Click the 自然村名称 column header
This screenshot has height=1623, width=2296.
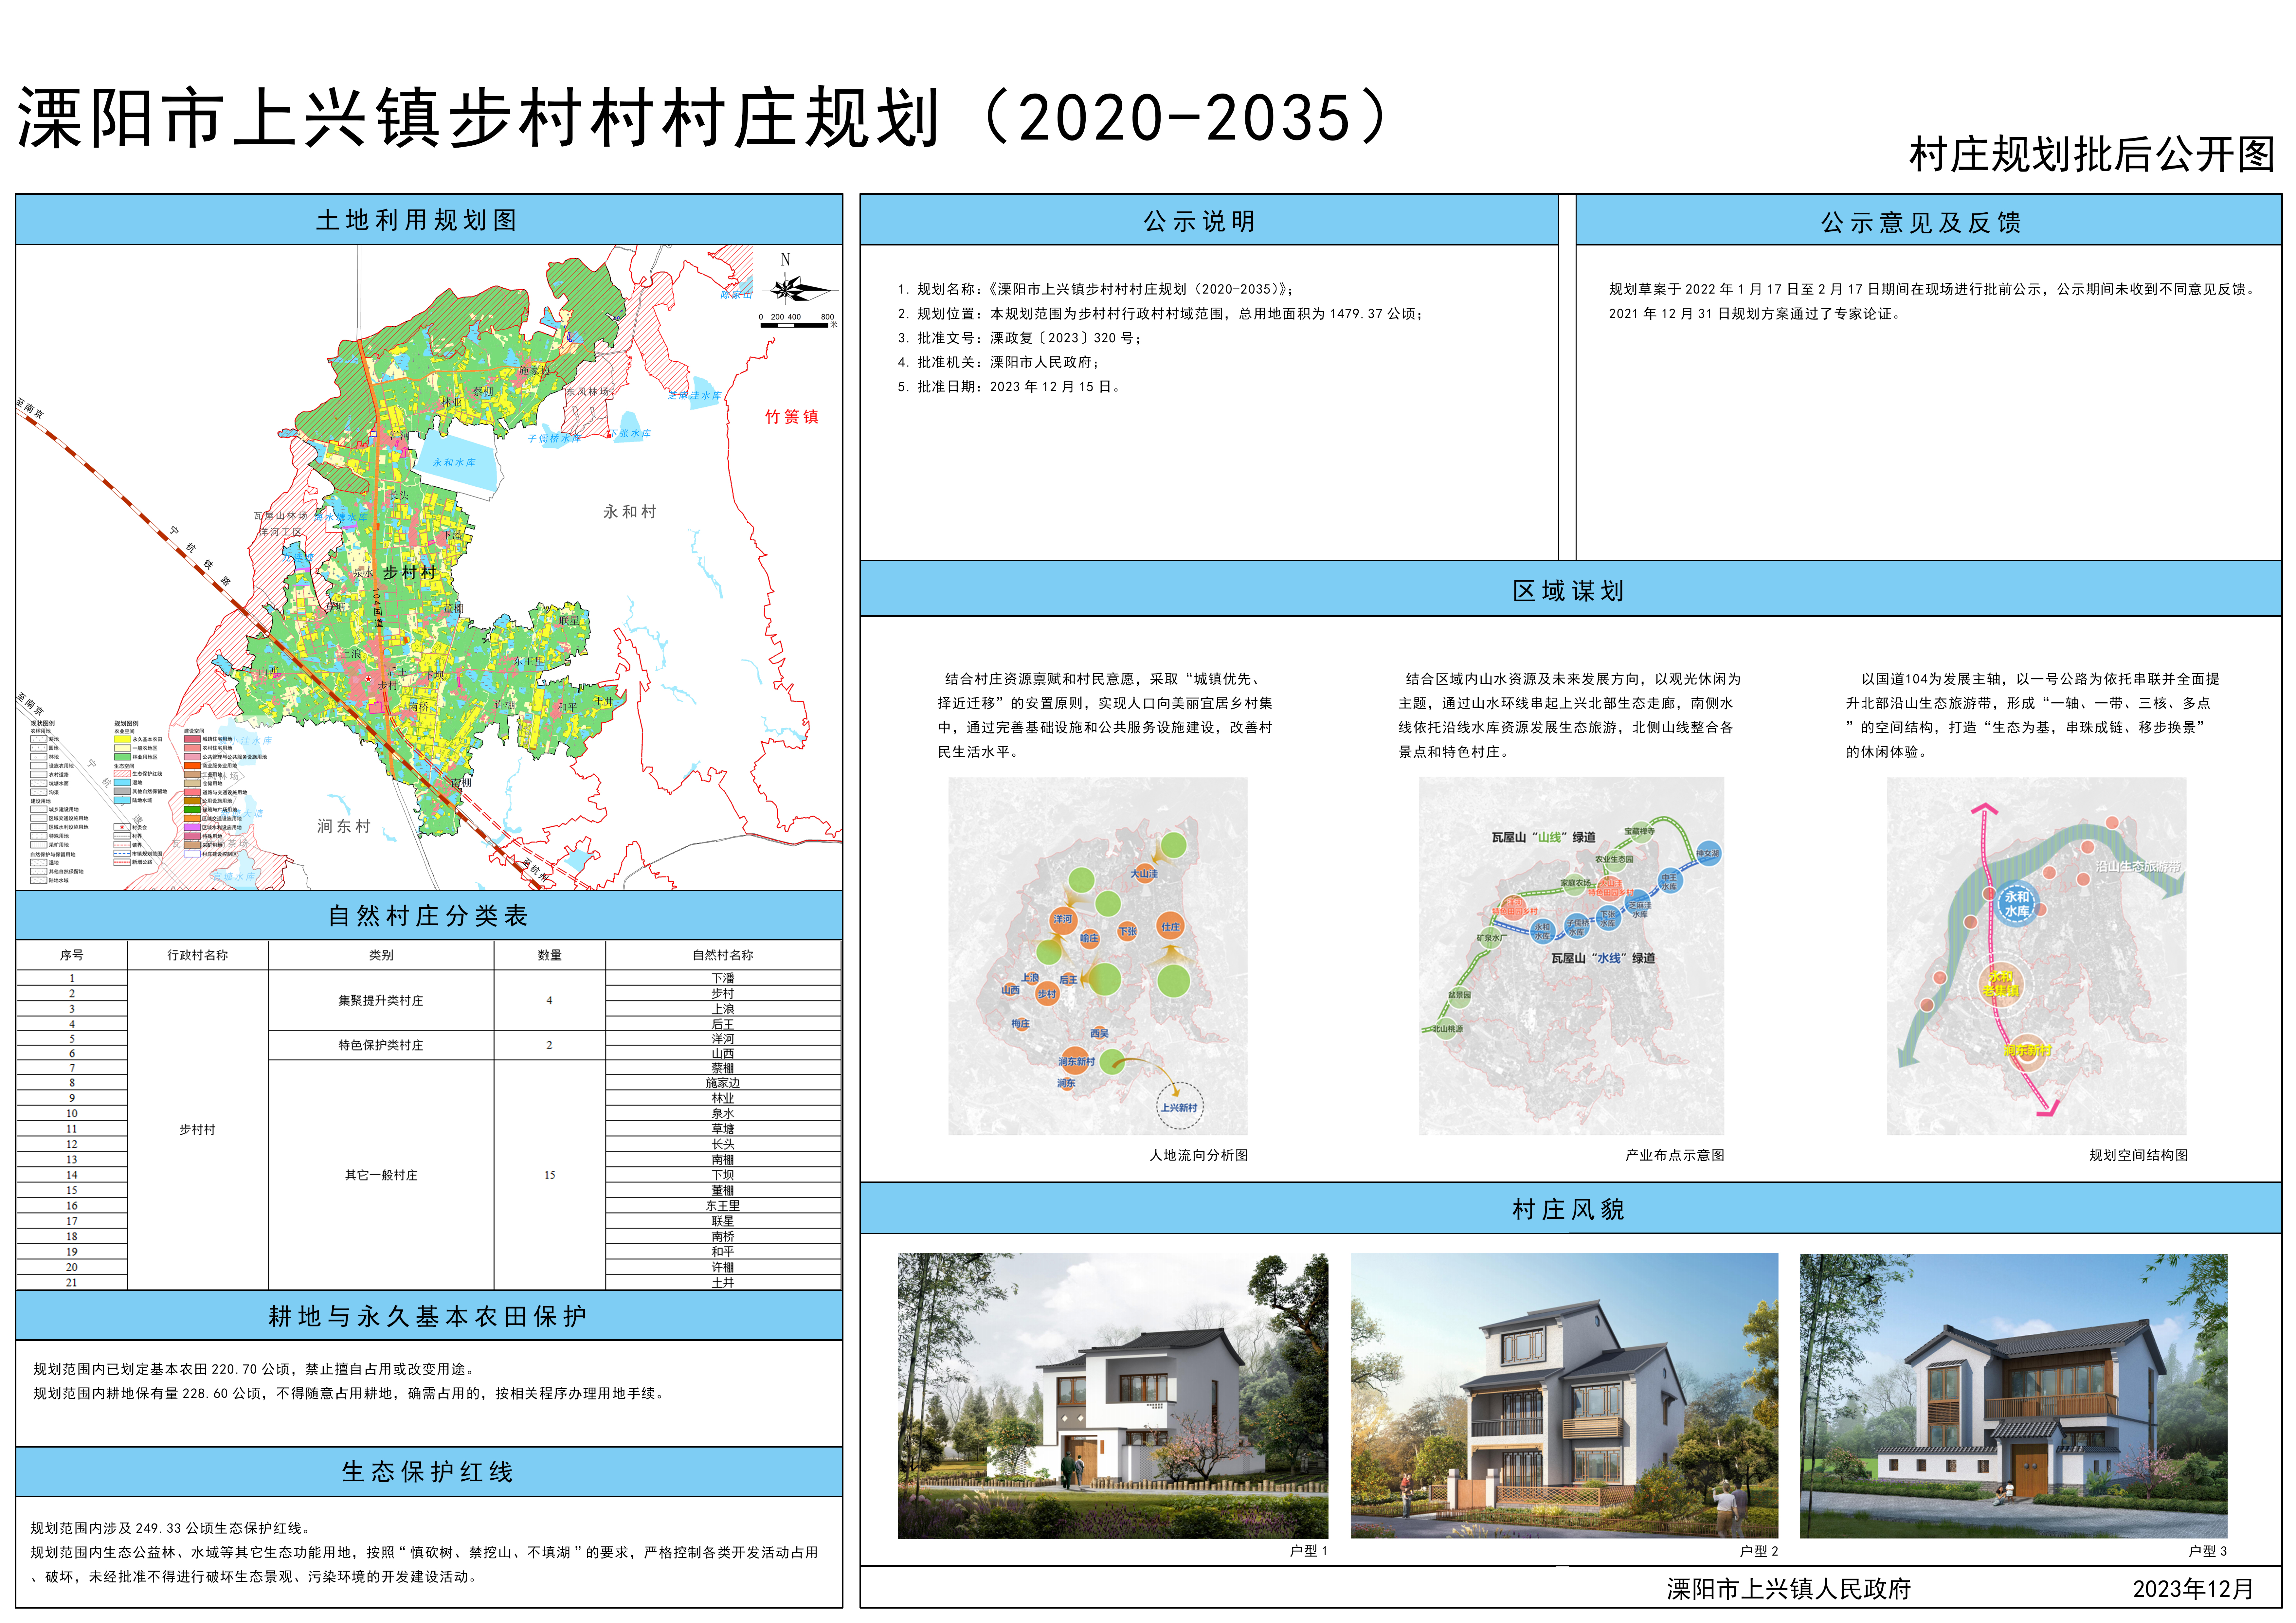(x=723, y=955)
